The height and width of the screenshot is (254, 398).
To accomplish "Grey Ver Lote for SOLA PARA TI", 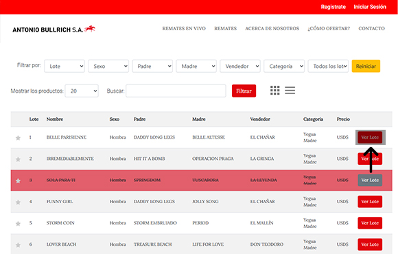I will pos(370,180).
